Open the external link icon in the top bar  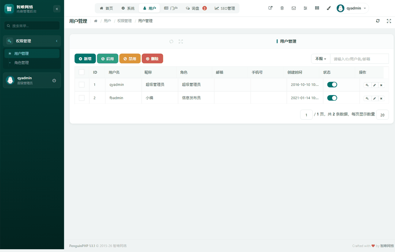(270, 8)
